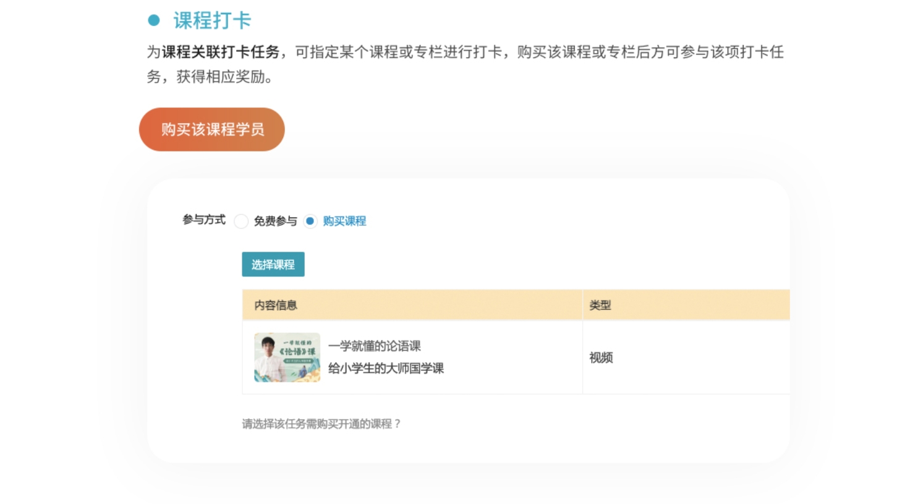923x504 pixels.
Task: Click the 类型 column header
Action: (x=600, y=305)
